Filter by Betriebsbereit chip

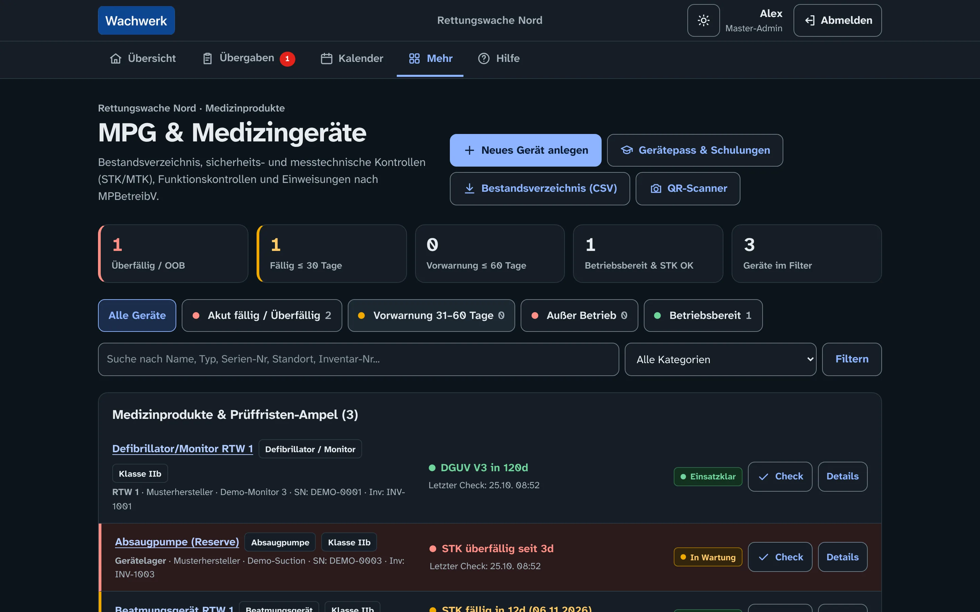[703, 315]
